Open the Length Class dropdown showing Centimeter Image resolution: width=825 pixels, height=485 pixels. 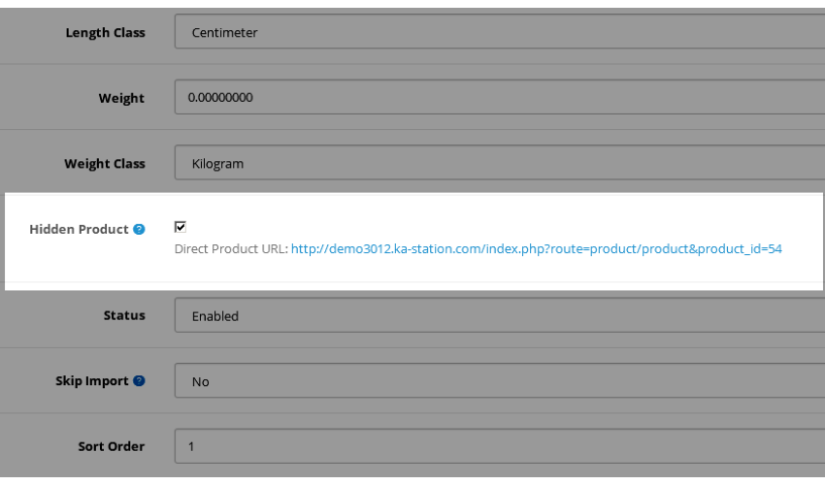[x=499, y=32]
